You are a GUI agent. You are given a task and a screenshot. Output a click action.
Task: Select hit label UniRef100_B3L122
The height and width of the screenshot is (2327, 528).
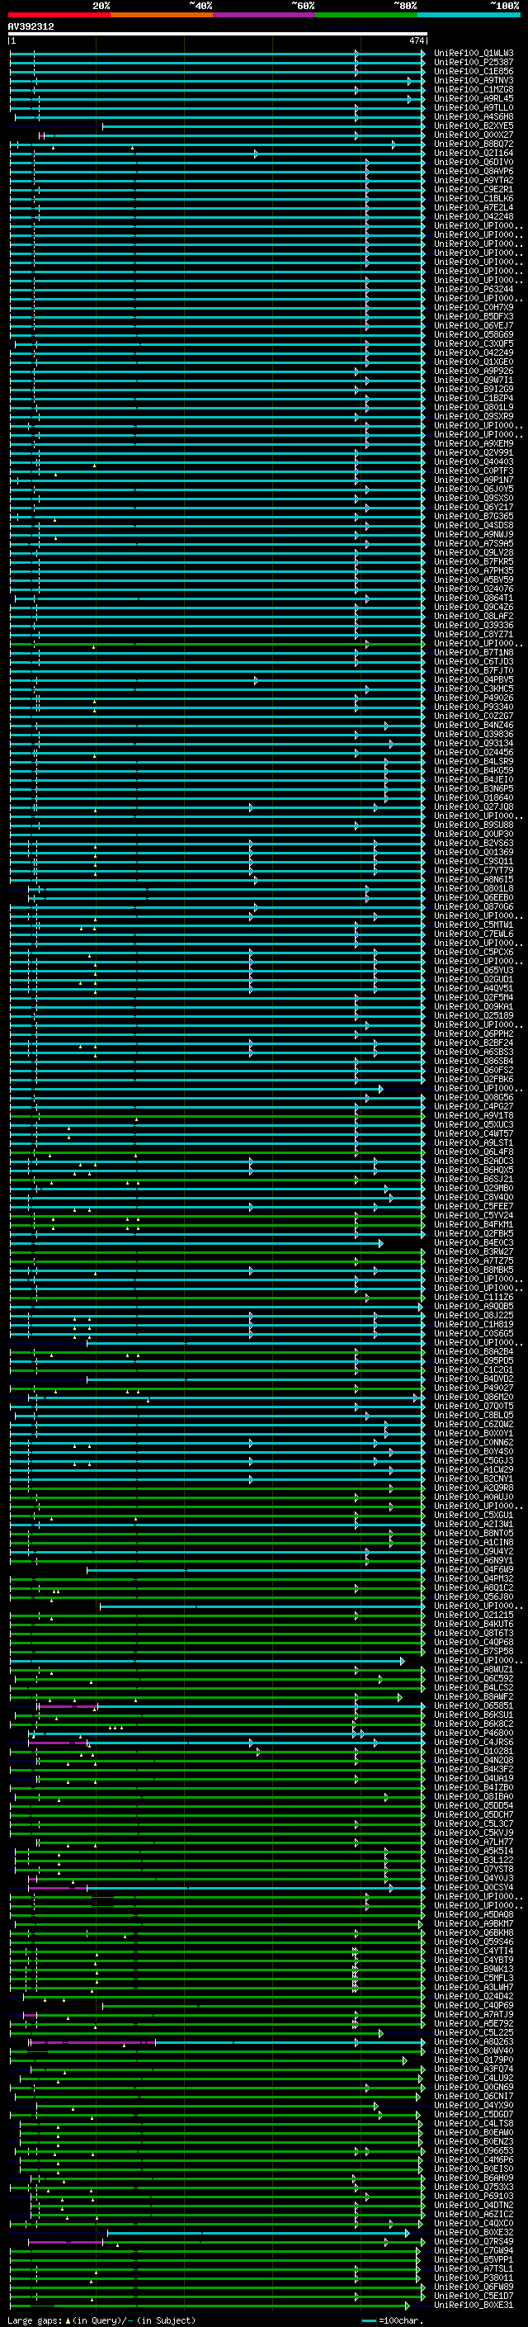(474, 1860)
